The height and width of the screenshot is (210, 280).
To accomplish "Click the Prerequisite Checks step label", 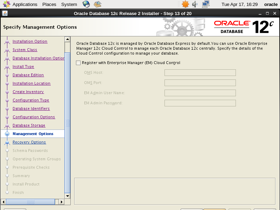I will (x=31, y=167).
